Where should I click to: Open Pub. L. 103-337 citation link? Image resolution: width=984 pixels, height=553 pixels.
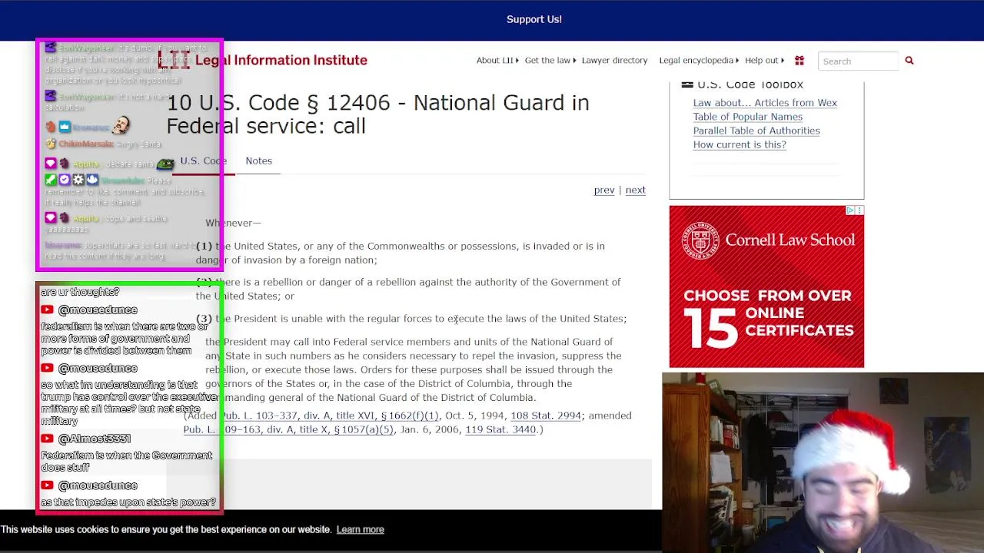[x=330, y=416]
